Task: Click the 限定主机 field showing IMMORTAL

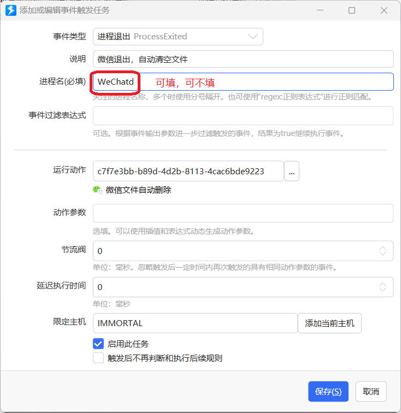Action: pos(195,323)
